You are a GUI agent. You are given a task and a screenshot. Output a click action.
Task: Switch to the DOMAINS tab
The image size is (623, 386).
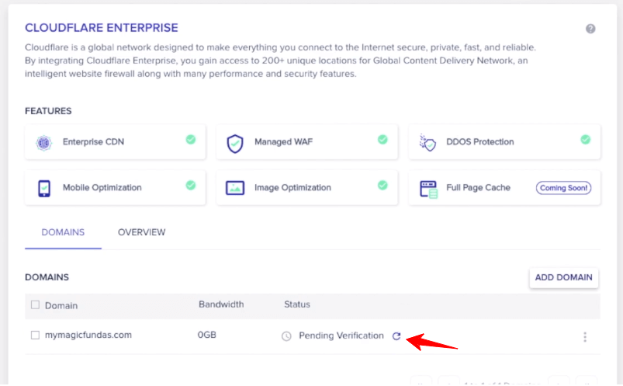coord(63,232)
